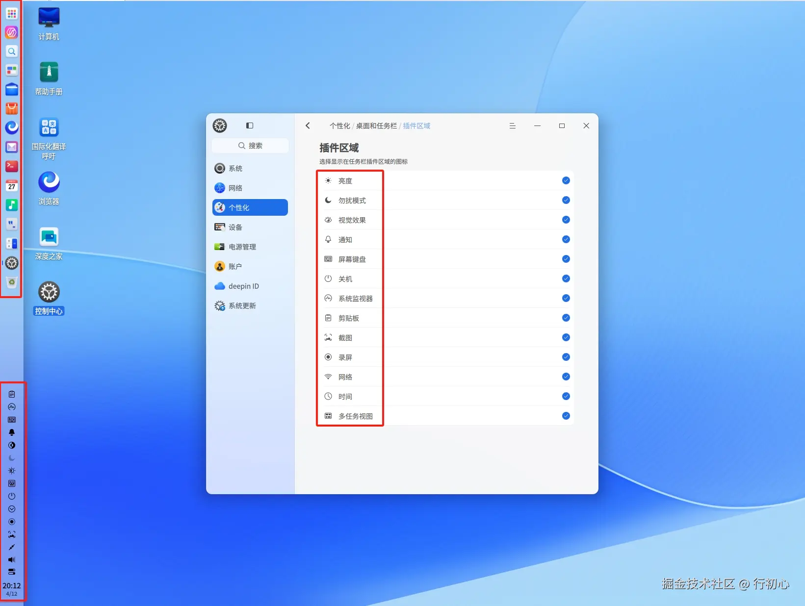805x606 pixels.
Task: Open the orange app store bag icon
Action: pyautogui.click(x=12, y=109)
